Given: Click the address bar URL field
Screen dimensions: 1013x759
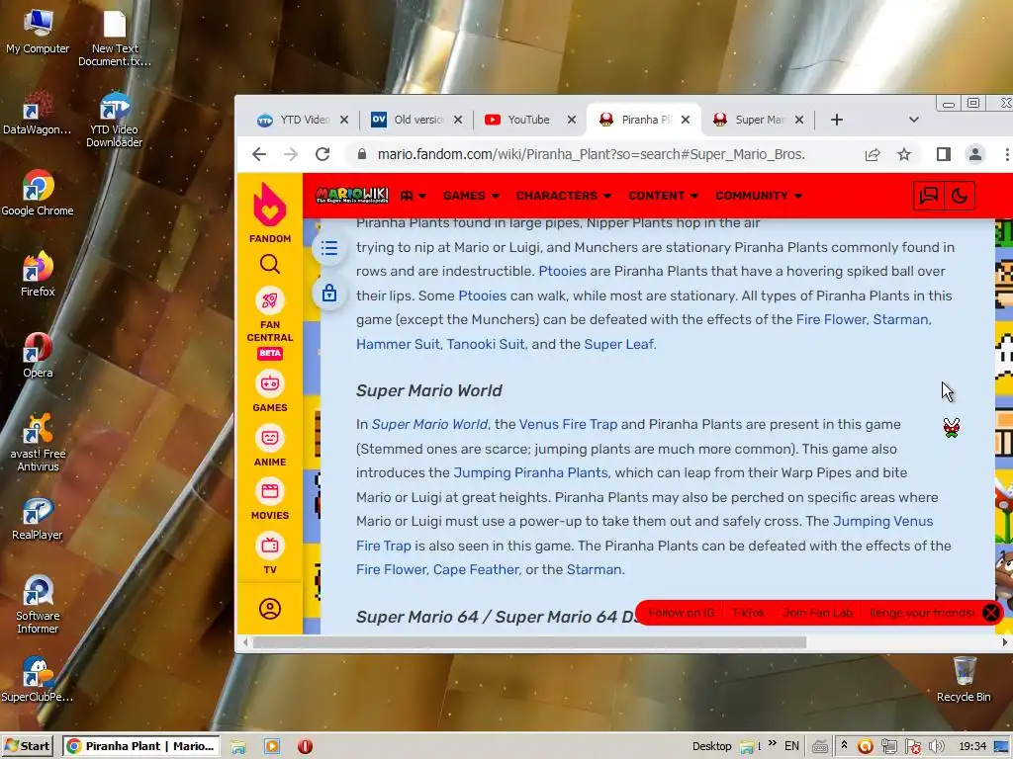Looking at the screenshot, I should 592,154.
